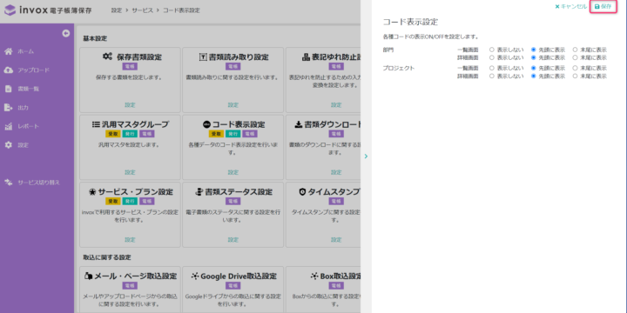Open レポート in the sidebar menu

pos(29,126)
